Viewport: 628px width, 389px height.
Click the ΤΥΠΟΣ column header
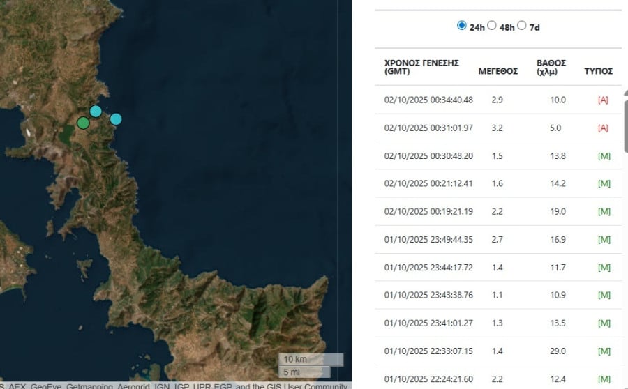[x=598, y=71]
